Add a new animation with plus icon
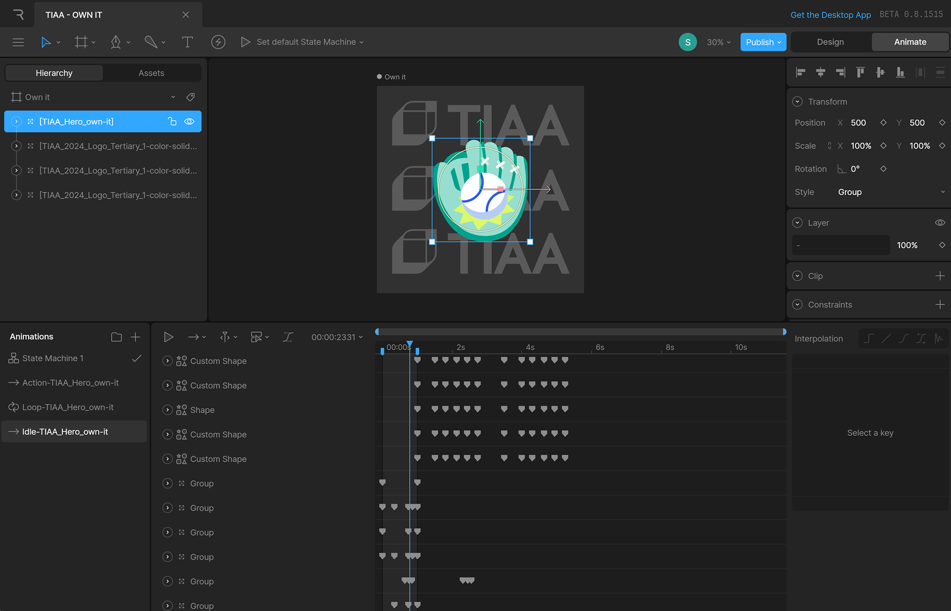 135,337
